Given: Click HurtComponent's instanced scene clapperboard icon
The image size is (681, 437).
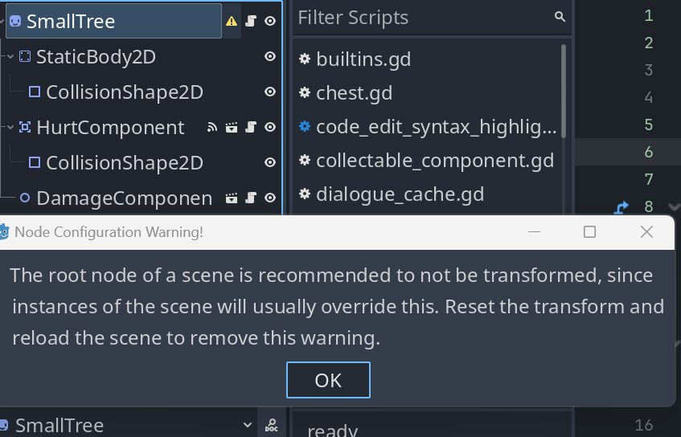Looking at the screenshot, I should tap(232, 127).
